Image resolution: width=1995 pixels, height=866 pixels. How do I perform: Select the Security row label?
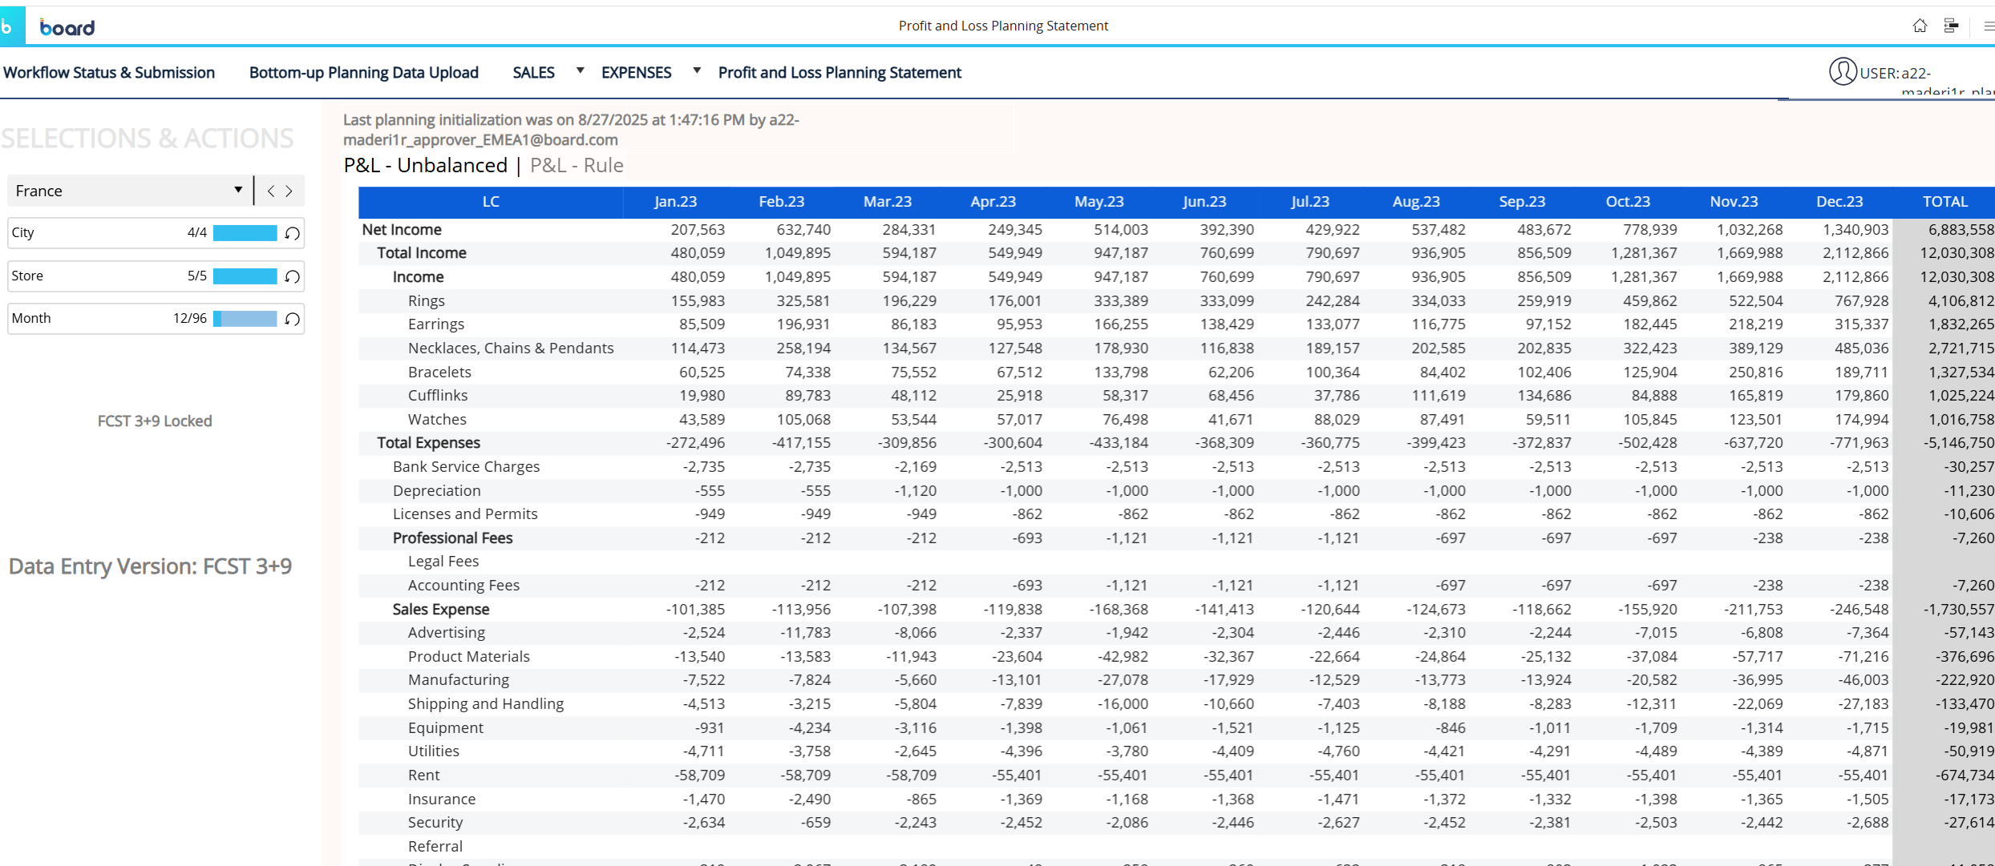[x=435, y=823]
